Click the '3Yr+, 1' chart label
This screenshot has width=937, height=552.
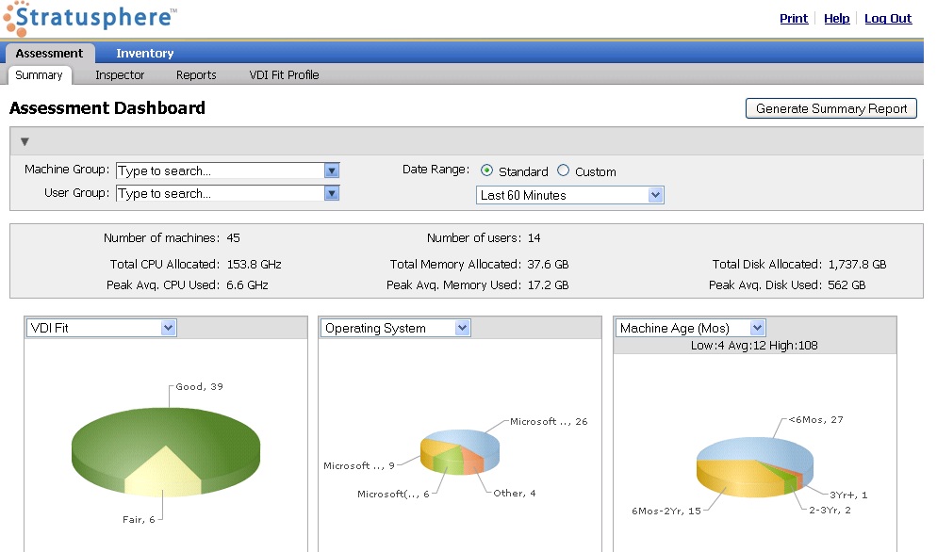848,495
